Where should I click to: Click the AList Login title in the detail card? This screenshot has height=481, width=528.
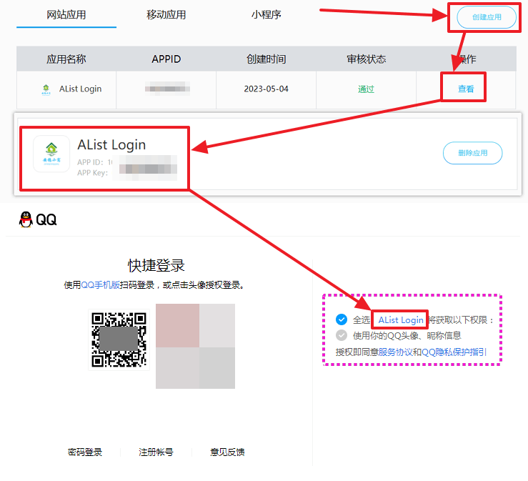[111, 145]
